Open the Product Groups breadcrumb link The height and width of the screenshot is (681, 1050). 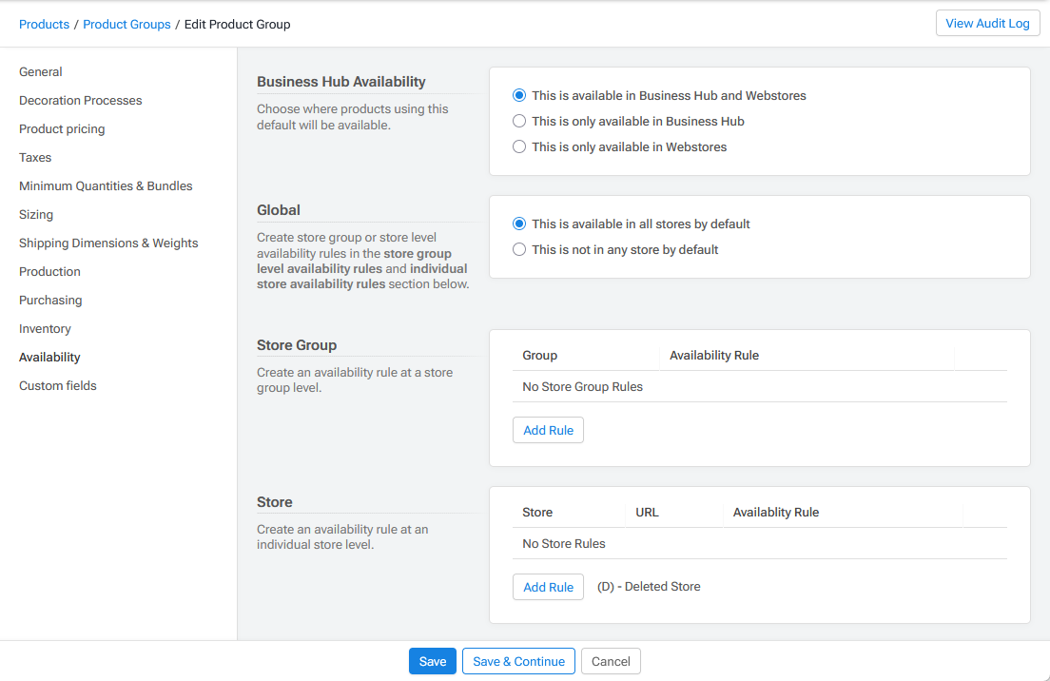tap(126, 24)
